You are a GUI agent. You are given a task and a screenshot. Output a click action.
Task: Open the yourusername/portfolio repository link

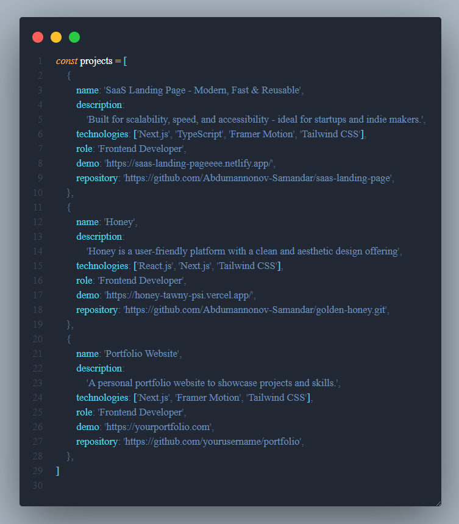point(213,442)
